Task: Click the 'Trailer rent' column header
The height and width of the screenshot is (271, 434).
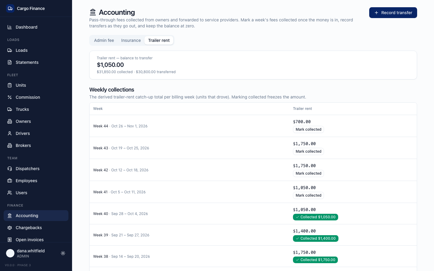Action: [302, 109]
